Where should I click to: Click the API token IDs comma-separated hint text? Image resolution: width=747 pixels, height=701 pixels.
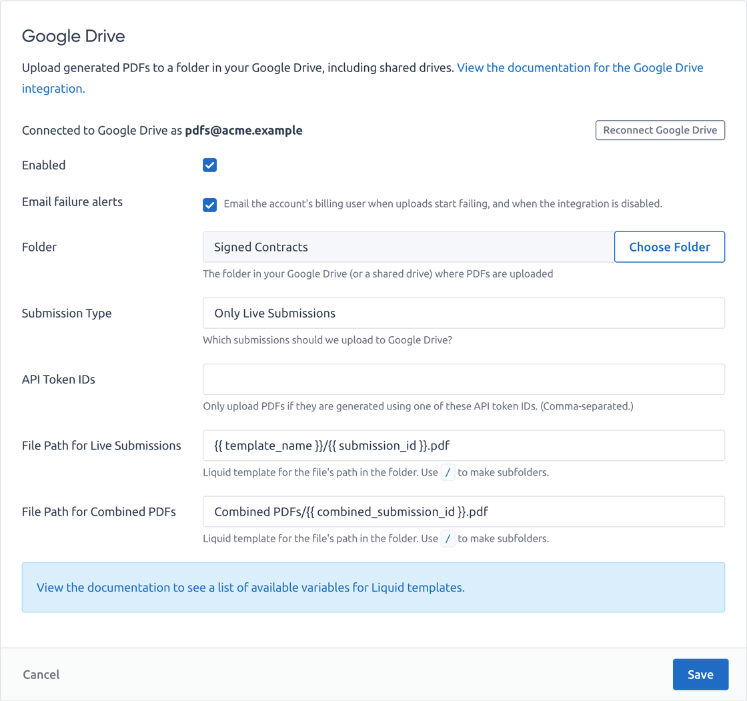(x=418, y=406)
